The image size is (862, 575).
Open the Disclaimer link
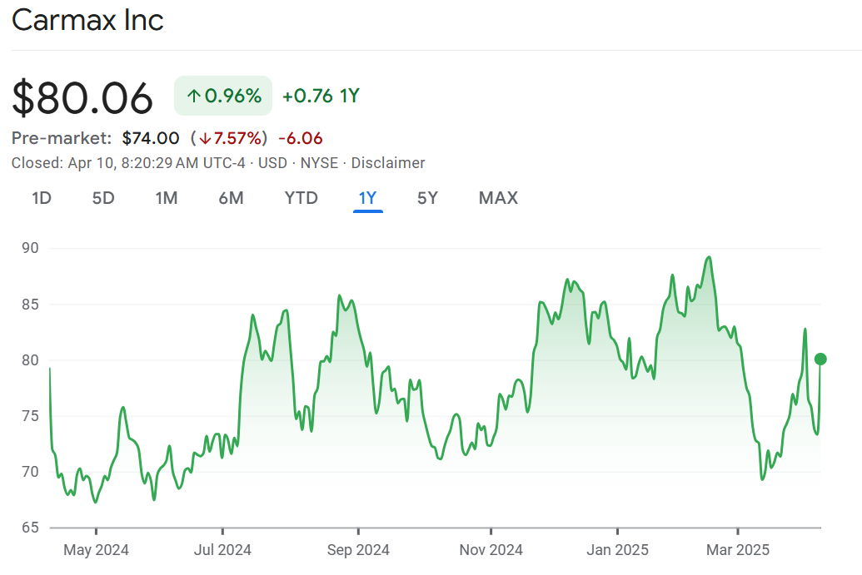click(388, 163)
